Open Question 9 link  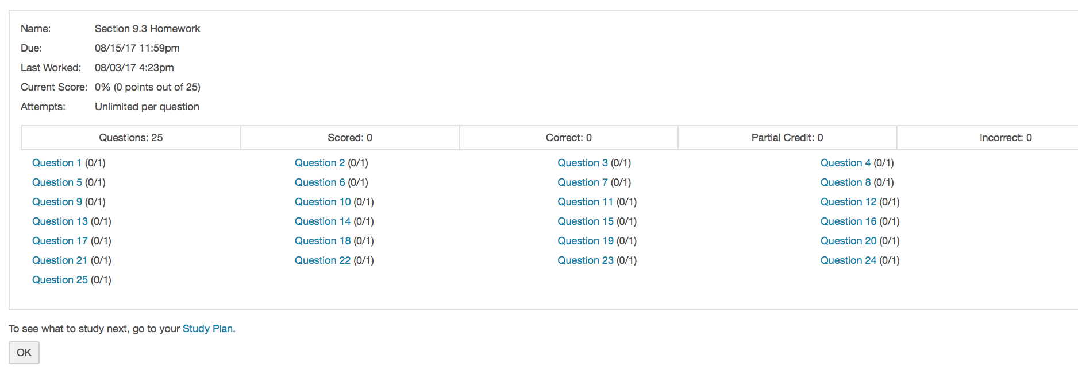click(56, 202)
